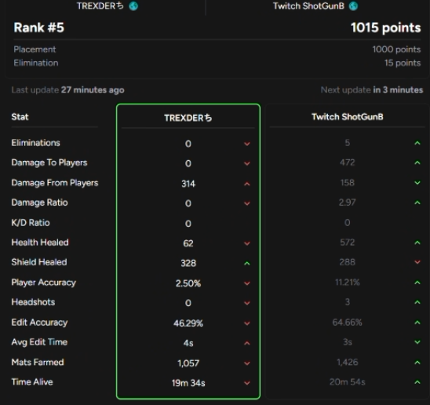This screenshot has width=430, height=405.
Task: Click TREXDER's Player Accuracy down arrow
Action: [x=247, y=283]
